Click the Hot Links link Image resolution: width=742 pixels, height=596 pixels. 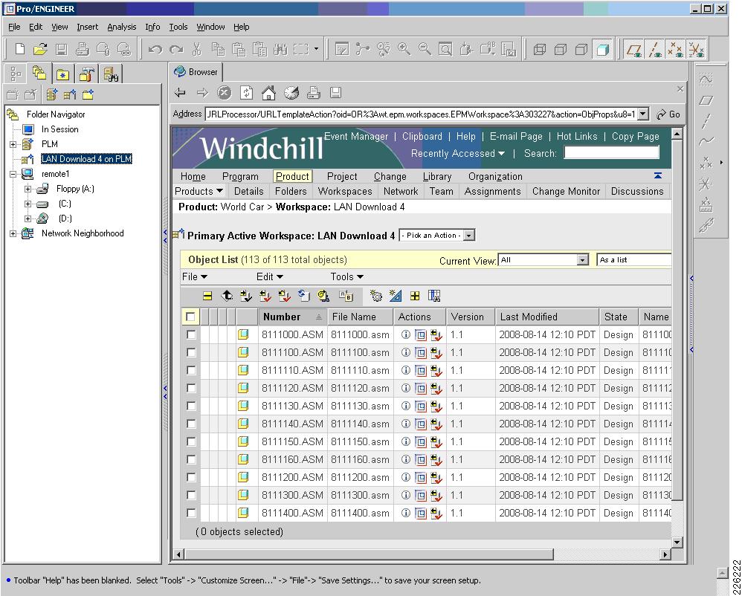pos(577,137)
